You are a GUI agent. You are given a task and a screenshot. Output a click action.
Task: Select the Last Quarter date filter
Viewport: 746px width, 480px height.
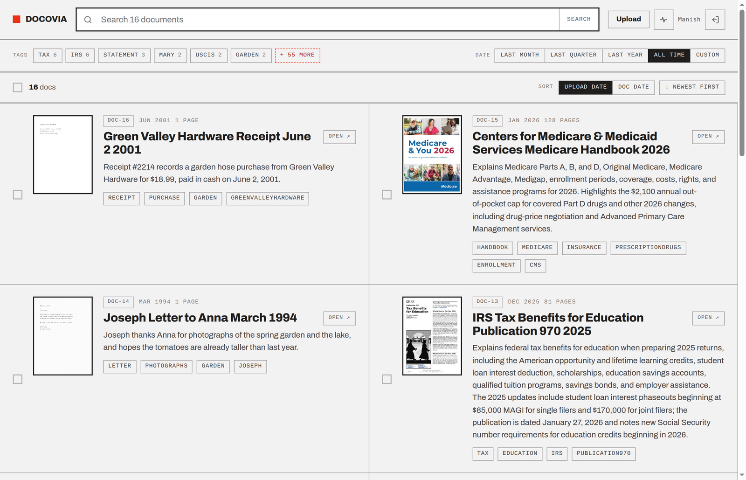573,56
